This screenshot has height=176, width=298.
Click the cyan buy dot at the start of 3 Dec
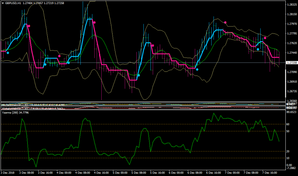tap(8, 53)
